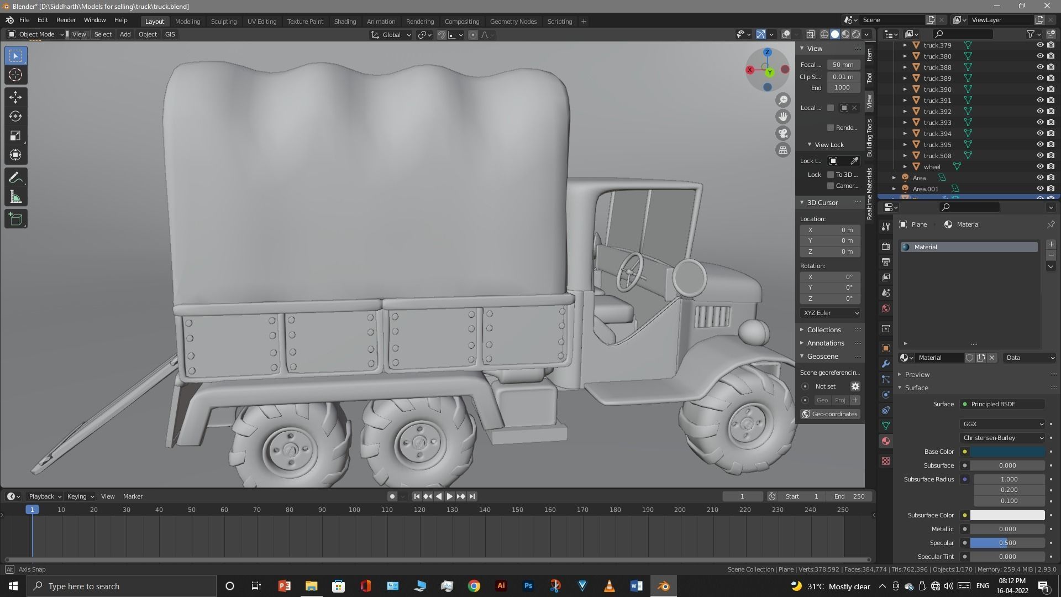Activate the Scale tool
Image resolution: width=1061 pixels, height=597 pixels.
[x=15, y=136]
